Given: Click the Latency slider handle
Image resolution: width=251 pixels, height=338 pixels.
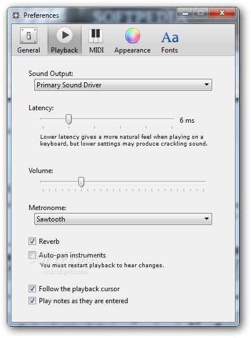Looking at the screenshot, I should (69, 119).
